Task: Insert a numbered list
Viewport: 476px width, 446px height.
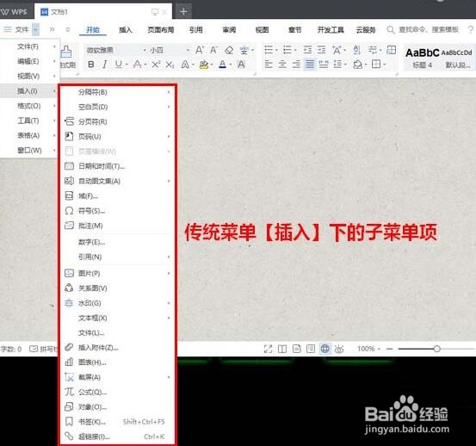Action: 287,49
